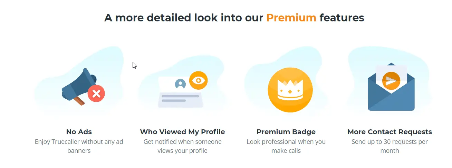The height and width of the screenshot is (168, 452).
Task: Click the orange "Premium" word in the title
Action: (291, 18)
